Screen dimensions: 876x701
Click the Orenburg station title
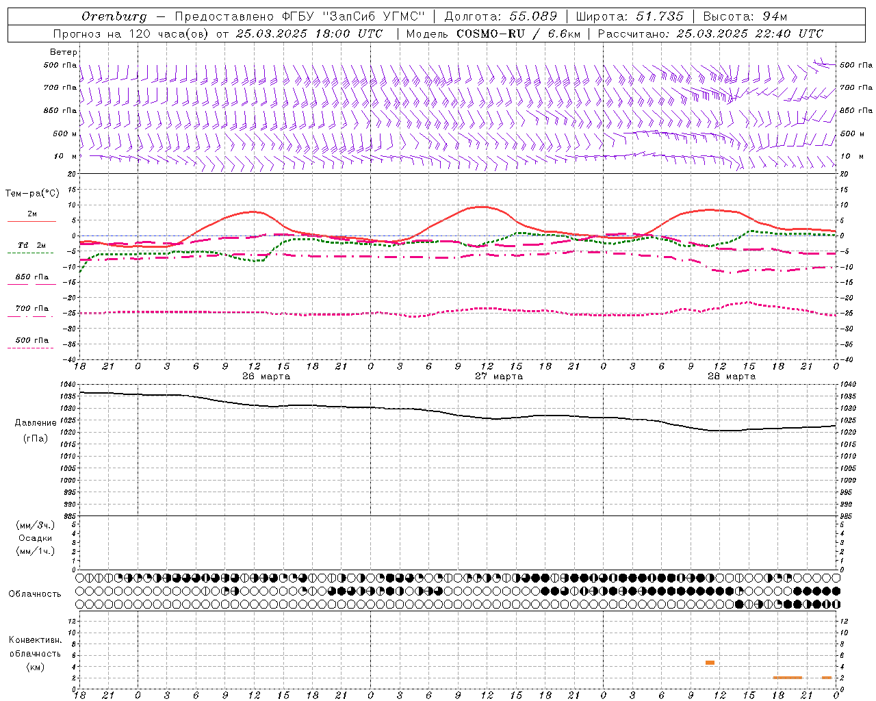tap(114, 16)
